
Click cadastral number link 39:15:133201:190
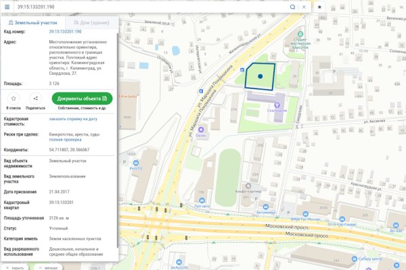(65, 32)
